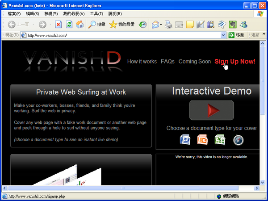The height and width of the screenshot is (201, 268).
Task: Open the 檢視(V) View menu
Action: tap(51, 14)
